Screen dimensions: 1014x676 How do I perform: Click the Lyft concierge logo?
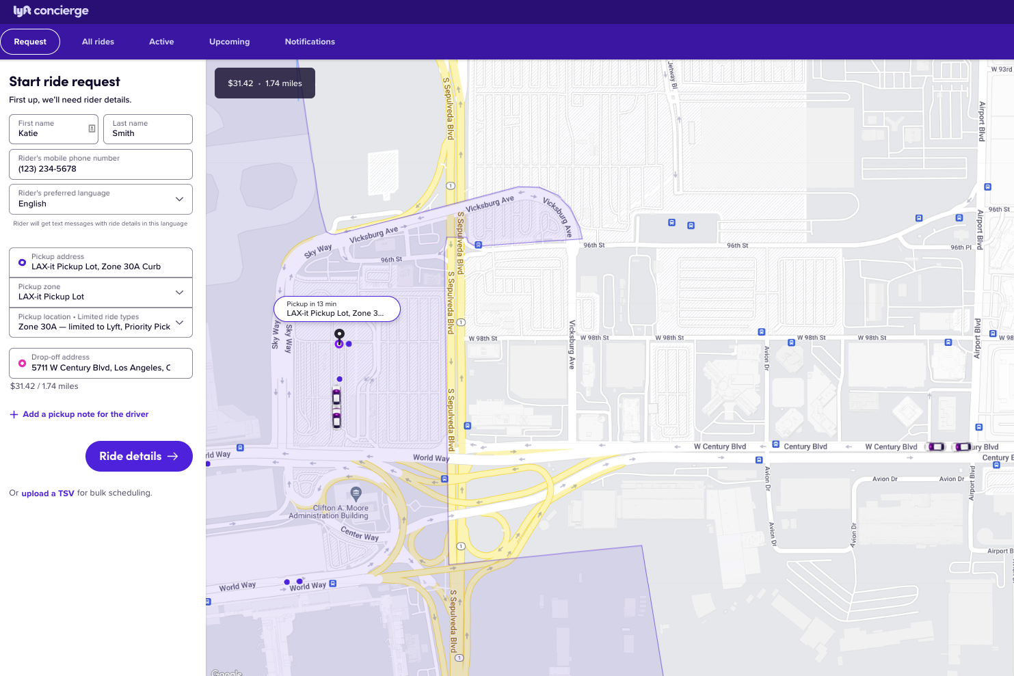pyautogui.click(x=51, y=11)
